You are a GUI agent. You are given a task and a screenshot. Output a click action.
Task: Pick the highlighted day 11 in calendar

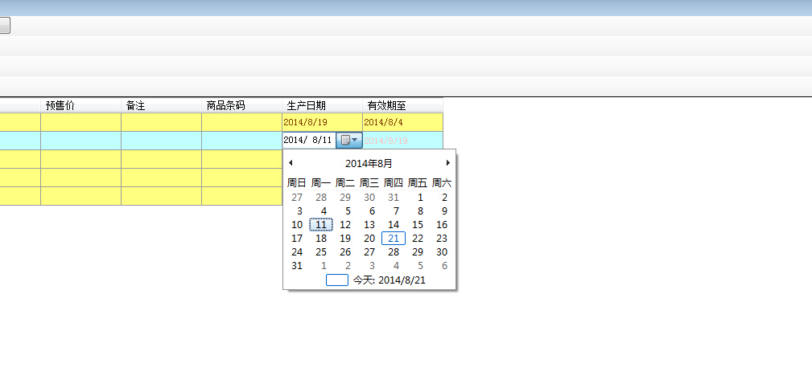pos(321,225)
